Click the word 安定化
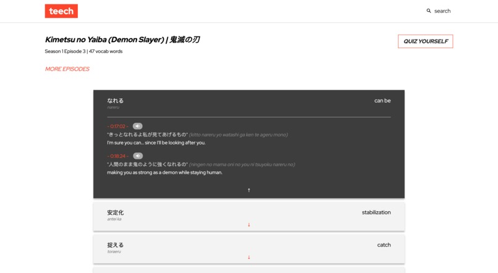This screenshot has width=498, height=273. [x=116, y=212]
